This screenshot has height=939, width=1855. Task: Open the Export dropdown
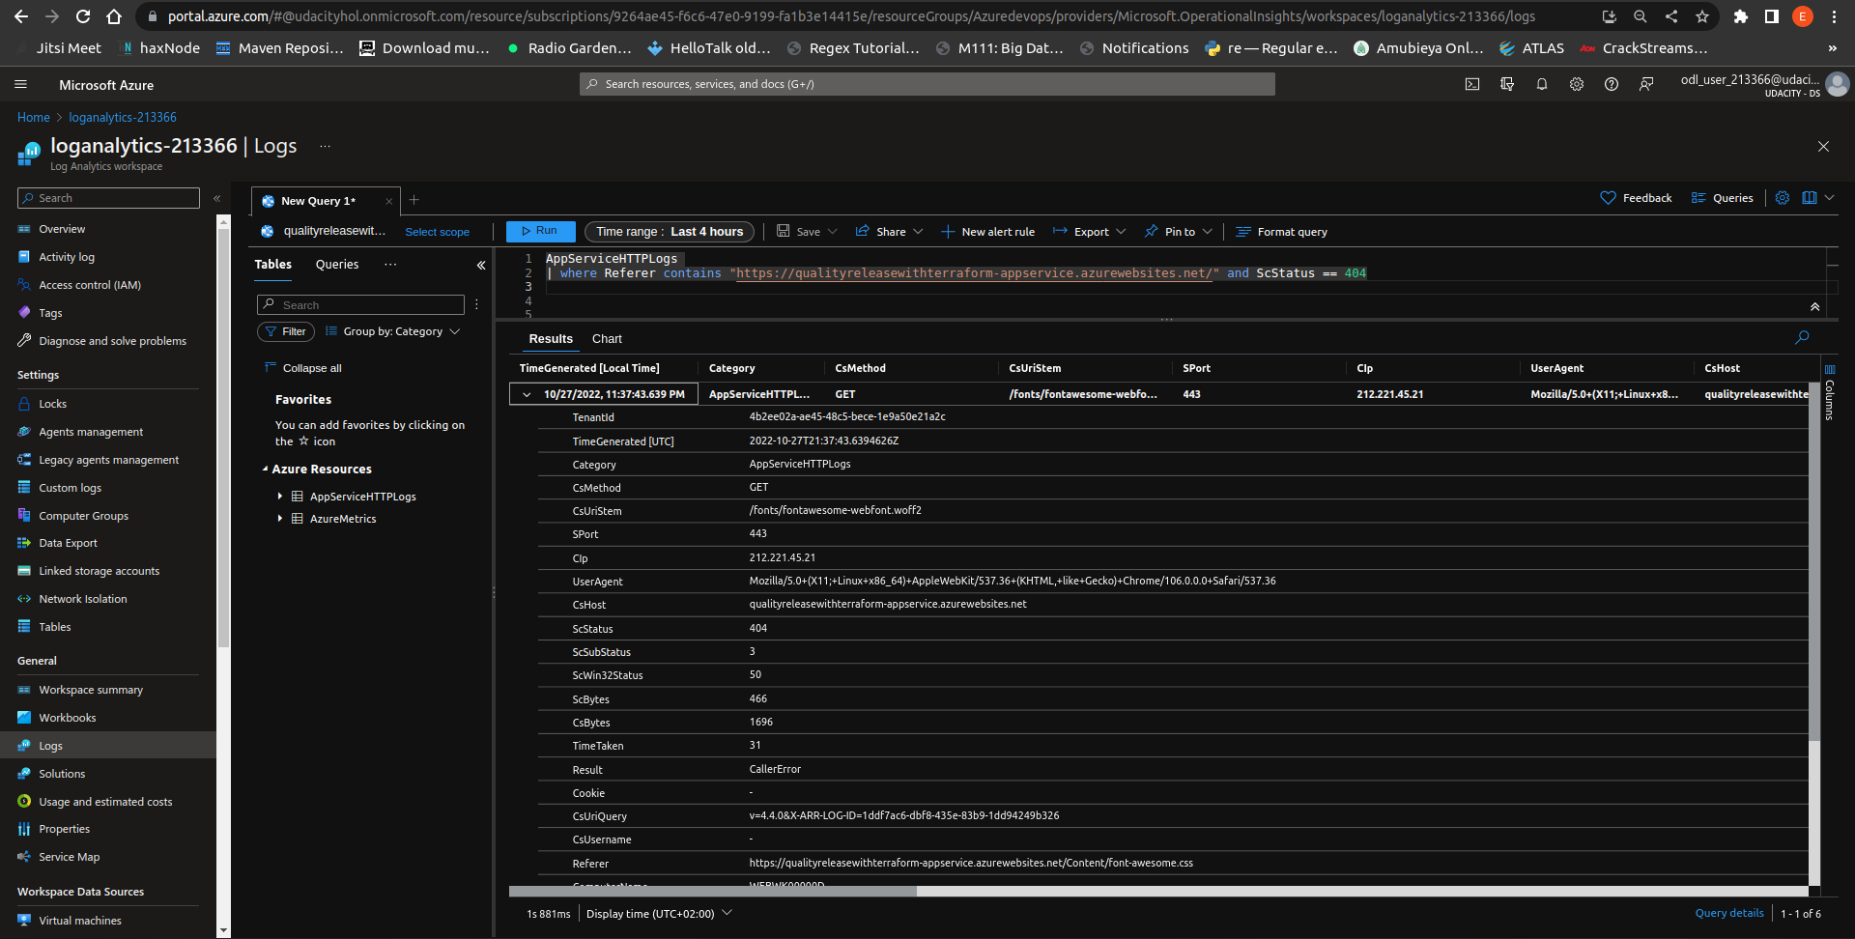point(1090,232)
